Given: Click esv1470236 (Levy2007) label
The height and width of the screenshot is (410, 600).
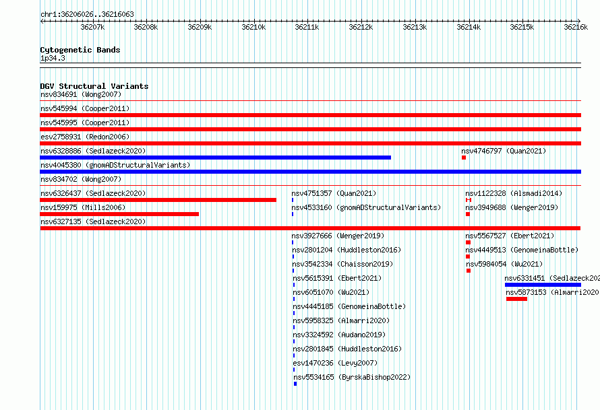Looking at the screenshot, I should click(x=335, y=363).
